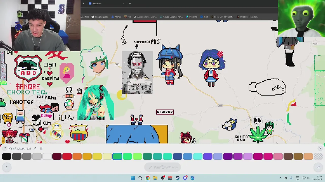Click the last blue taskbar app icon

click(192, 178)
